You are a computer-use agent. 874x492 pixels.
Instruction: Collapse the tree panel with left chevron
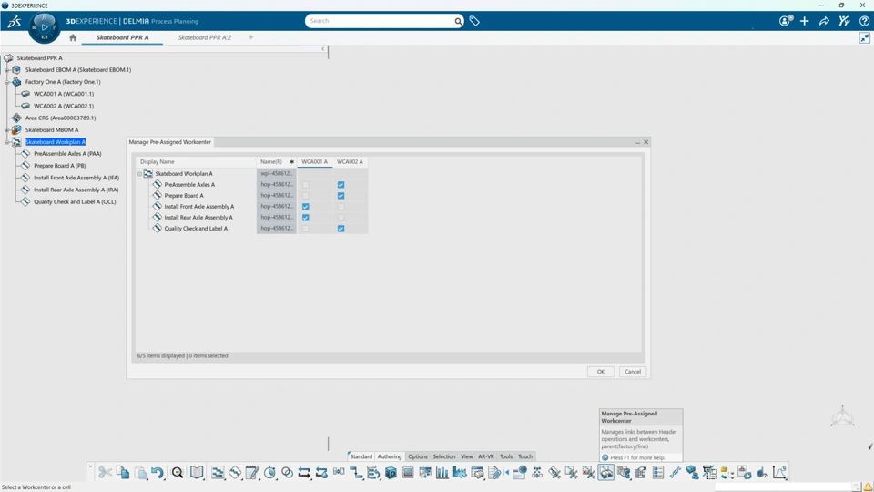[x=322, y=49]
